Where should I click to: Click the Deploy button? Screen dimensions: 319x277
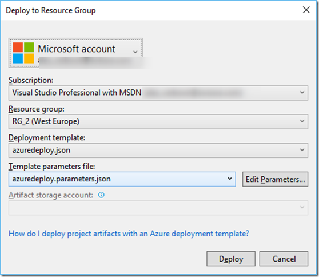(231, 259)
